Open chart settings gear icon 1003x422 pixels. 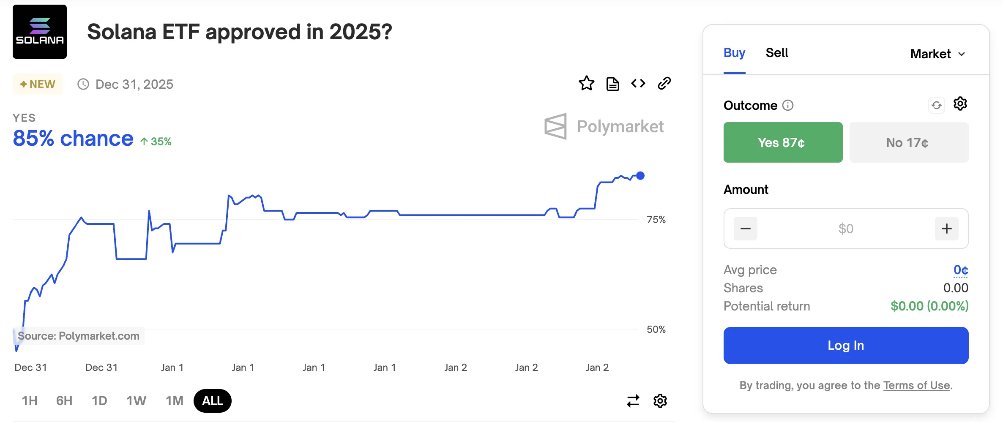point(660,400)
